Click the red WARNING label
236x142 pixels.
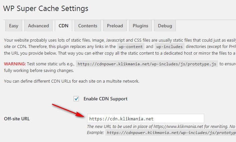15,64
